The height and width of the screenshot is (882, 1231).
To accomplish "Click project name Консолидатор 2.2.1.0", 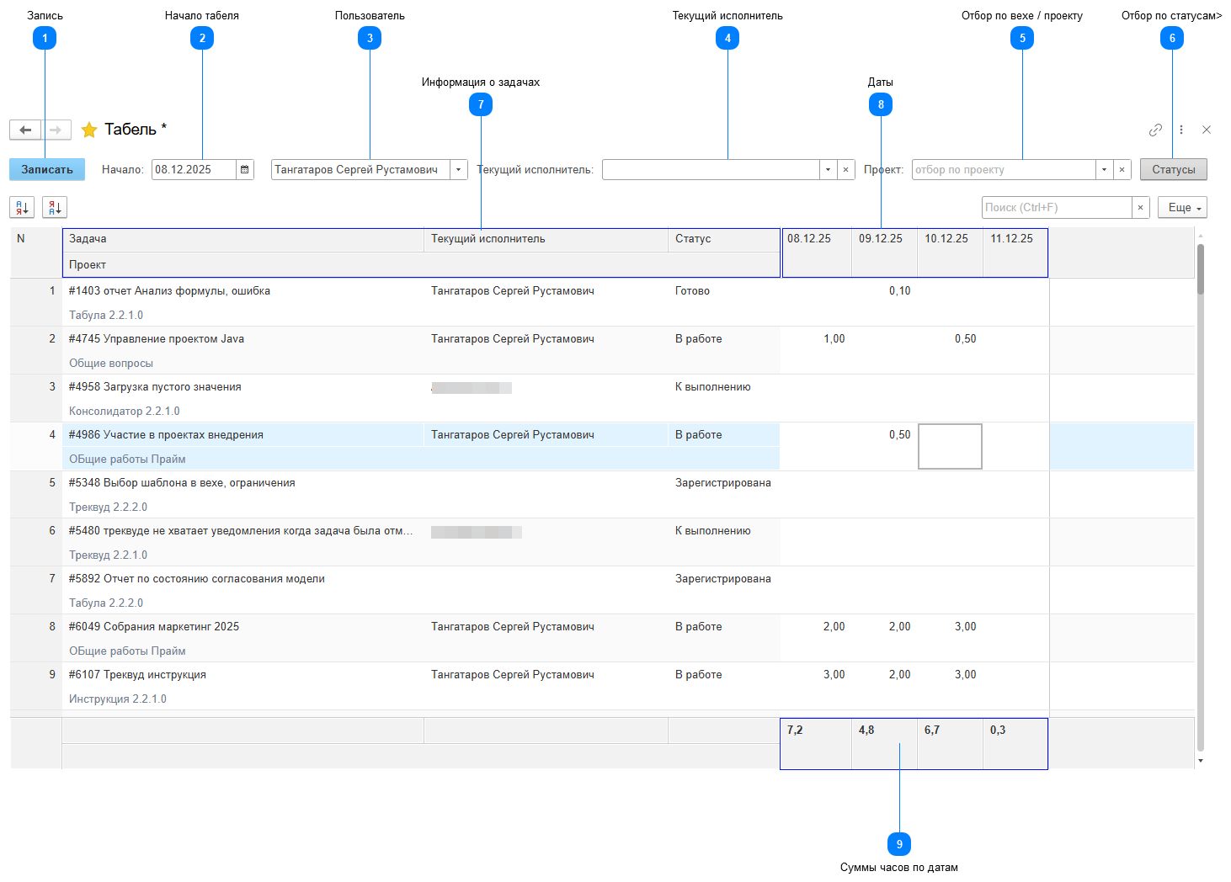I will point(125,412).
